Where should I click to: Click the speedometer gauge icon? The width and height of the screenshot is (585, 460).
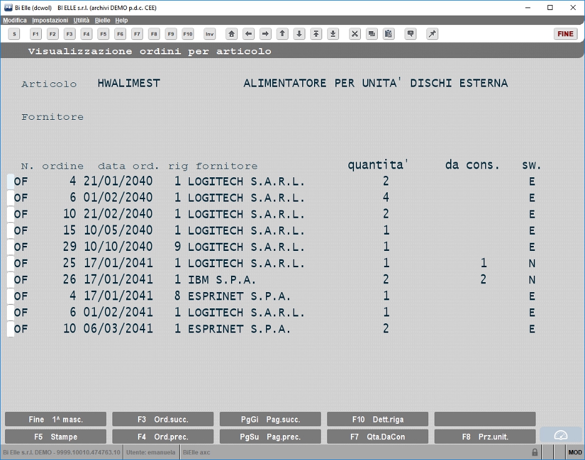pyautogui.click(x=561, y=435)
